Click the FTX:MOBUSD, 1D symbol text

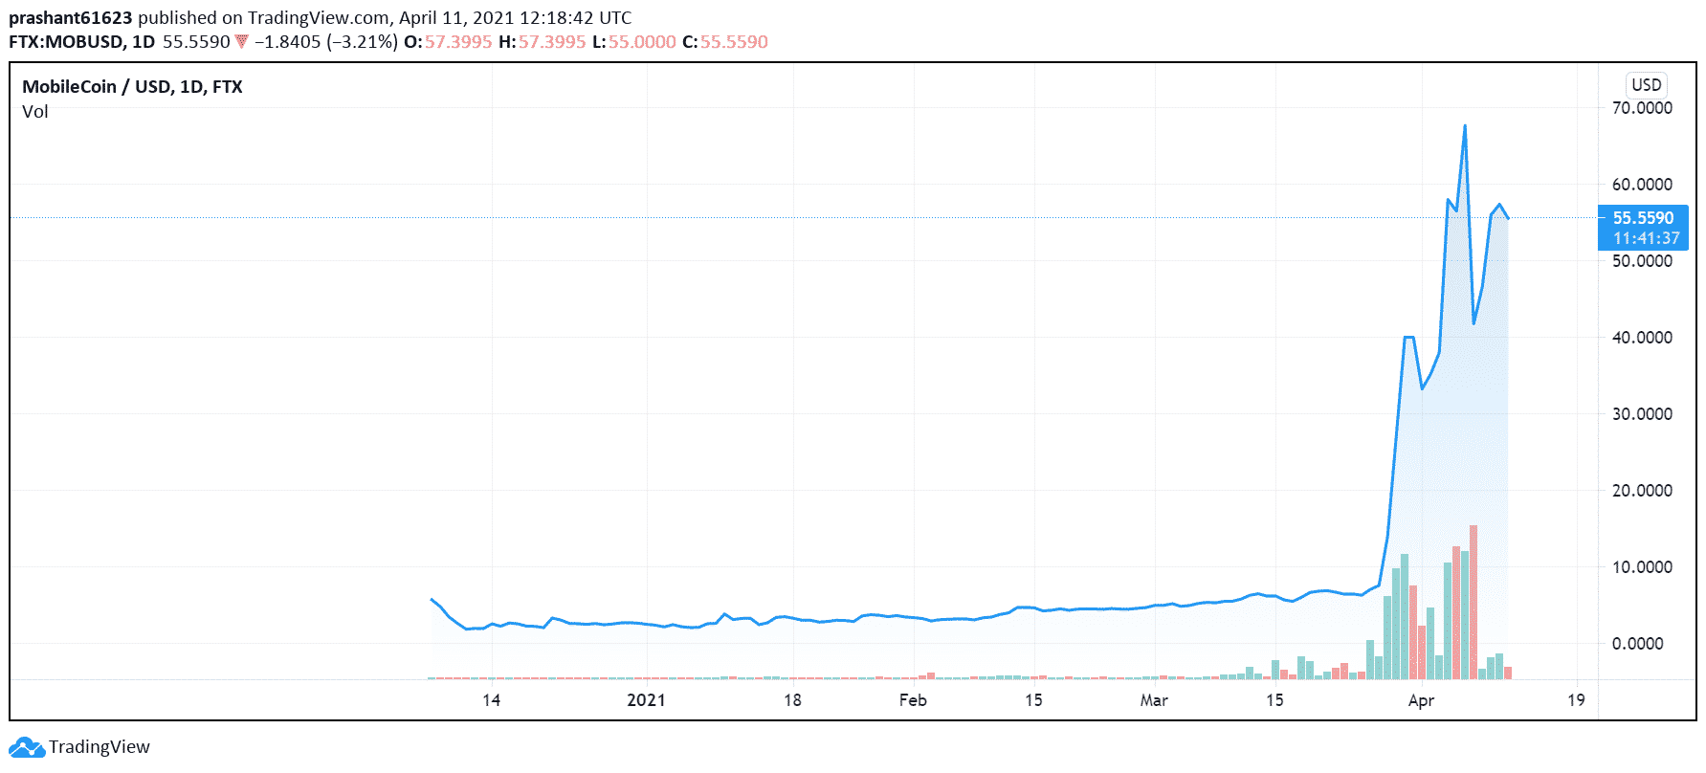coord(81,41)
